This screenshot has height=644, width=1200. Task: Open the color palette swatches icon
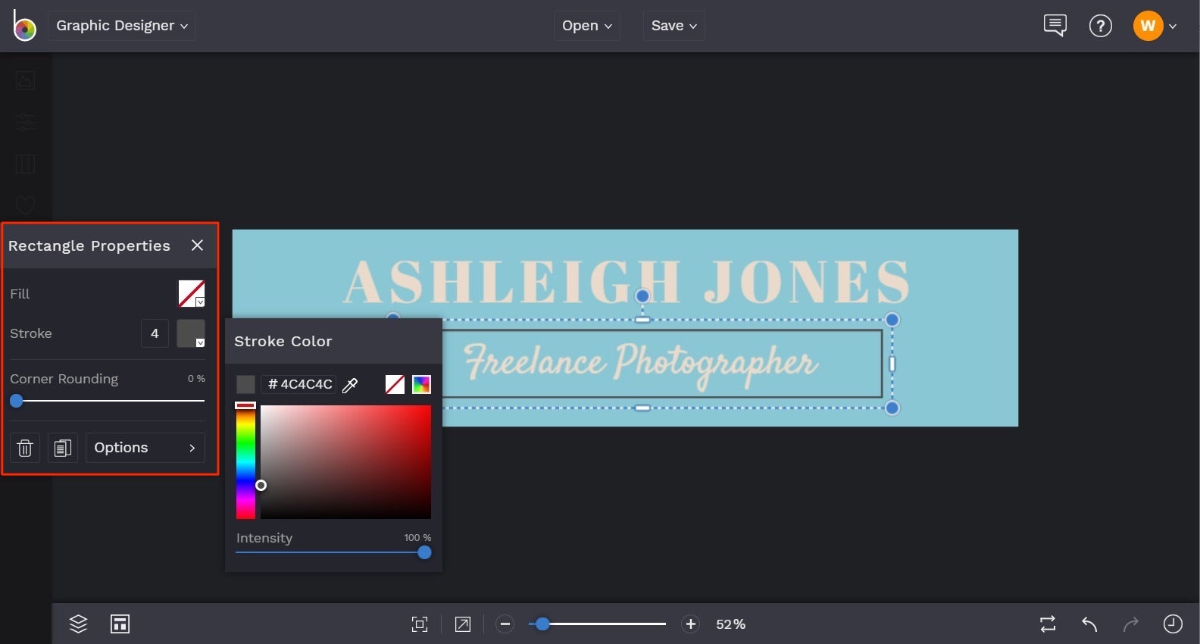[421, 384]
